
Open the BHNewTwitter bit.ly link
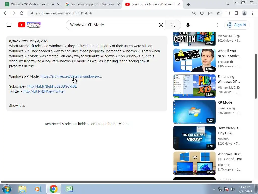coord(44,91)
